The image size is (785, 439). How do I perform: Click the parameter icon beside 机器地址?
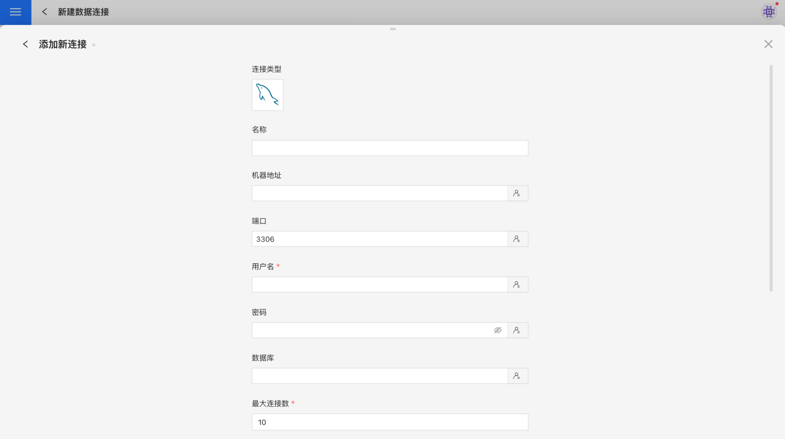pyautogui.click(x=518, y=193)
